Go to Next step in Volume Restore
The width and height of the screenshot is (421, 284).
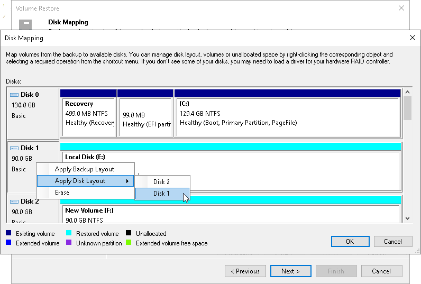pyautogui.click(x=291, y=271)
